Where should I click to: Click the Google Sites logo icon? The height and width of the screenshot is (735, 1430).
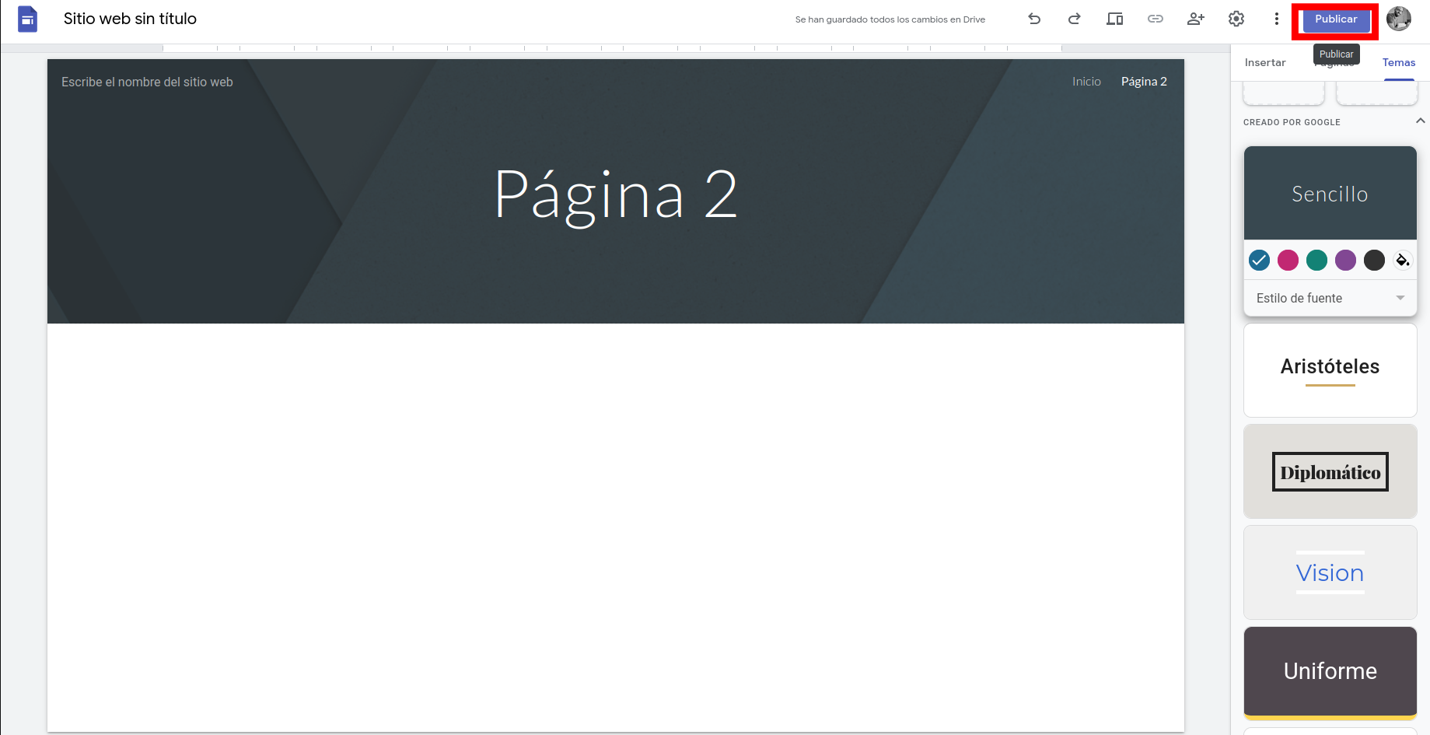[x=28, y=19]
